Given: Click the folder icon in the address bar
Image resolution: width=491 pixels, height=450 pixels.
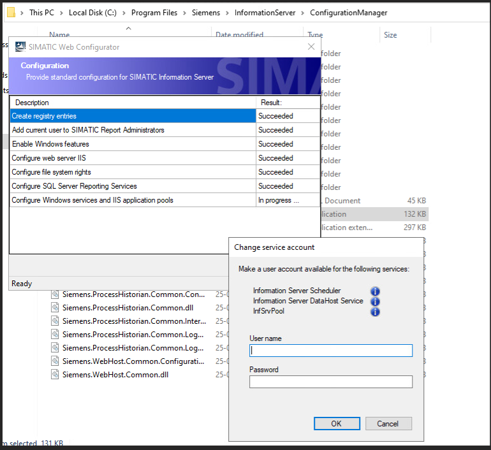Looking at the screenshot, I should pos(11,13).
